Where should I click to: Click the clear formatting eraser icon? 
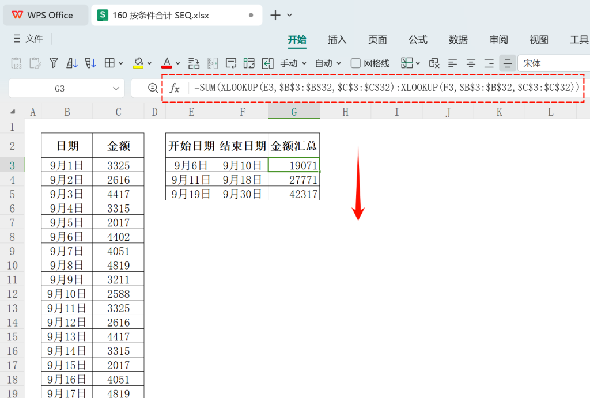(x=434, y=63)
